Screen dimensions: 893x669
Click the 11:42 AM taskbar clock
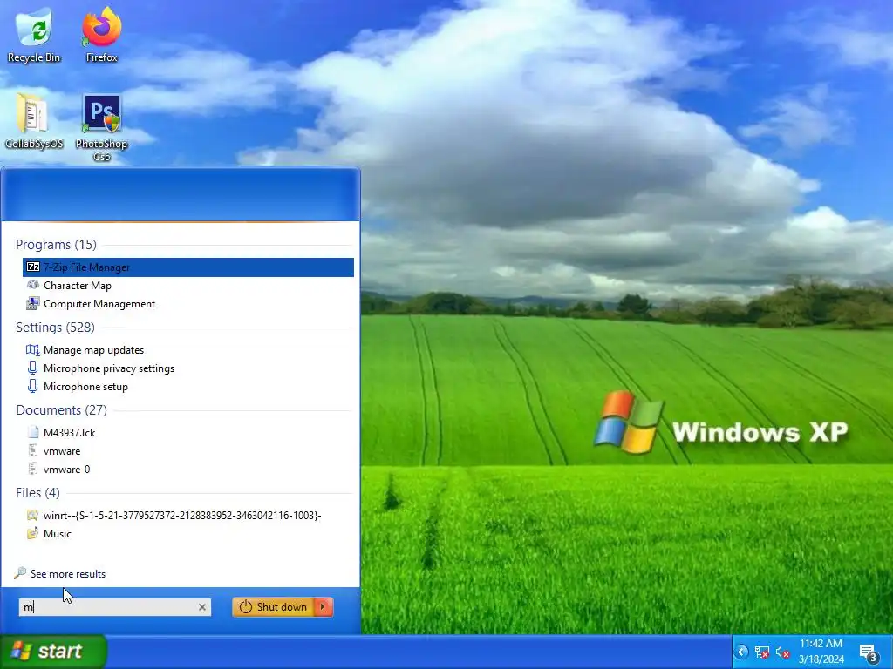tap(821, 644)
